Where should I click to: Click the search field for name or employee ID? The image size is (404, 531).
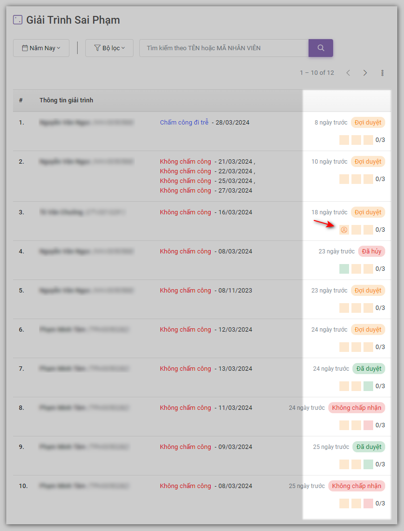[x=224, y=48]
